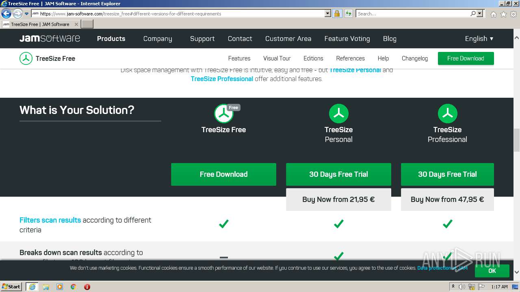Click the browser Forward arrow button

coord(17,14)
